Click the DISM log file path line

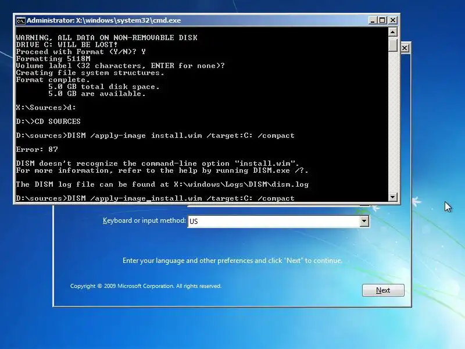click(x=162, y=184)
